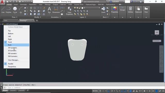
Task: Open Layer Properties manager
Action: click(69, 11)
